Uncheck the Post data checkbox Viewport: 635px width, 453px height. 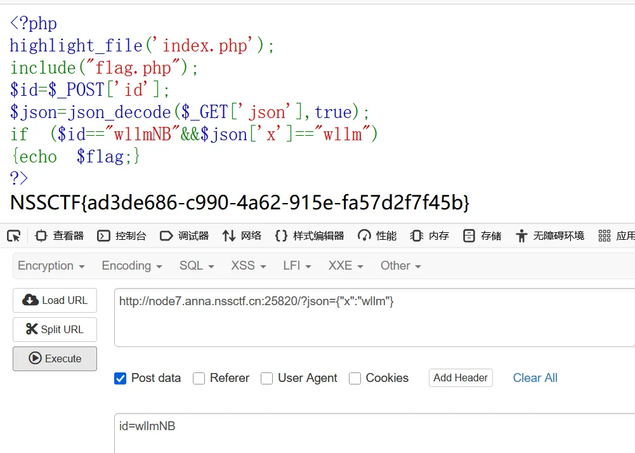pyautogui.click(x=120, y=378)
